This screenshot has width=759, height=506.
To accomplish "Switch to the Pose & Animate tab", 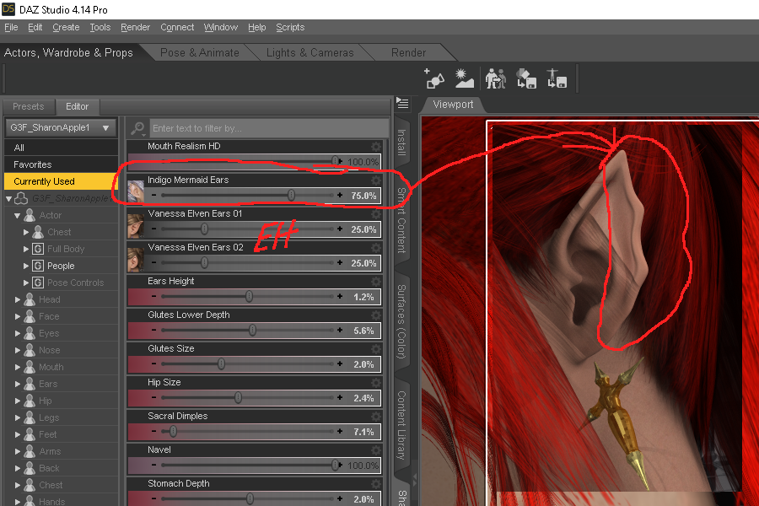I will (x=199, y=52).
